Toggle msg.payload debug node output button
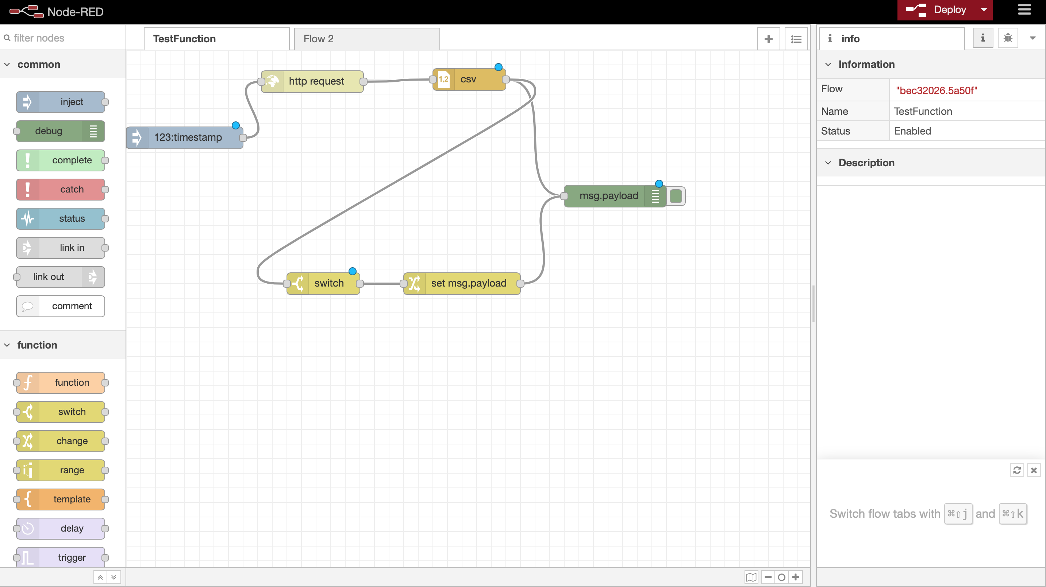Viewport: 1046px width, 587px height. (x=676, y=197)
